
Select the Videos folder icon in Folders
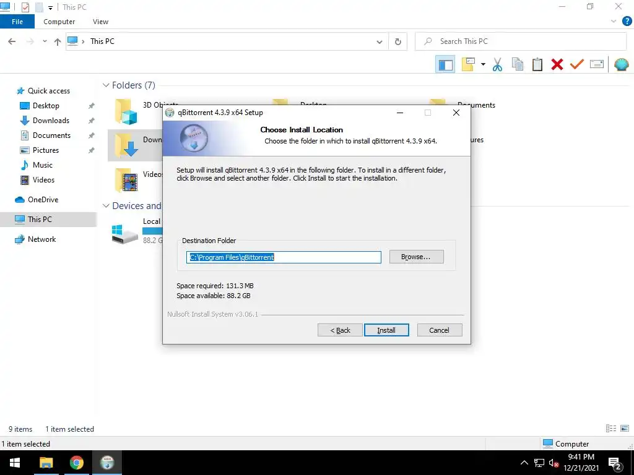[126, 180]
